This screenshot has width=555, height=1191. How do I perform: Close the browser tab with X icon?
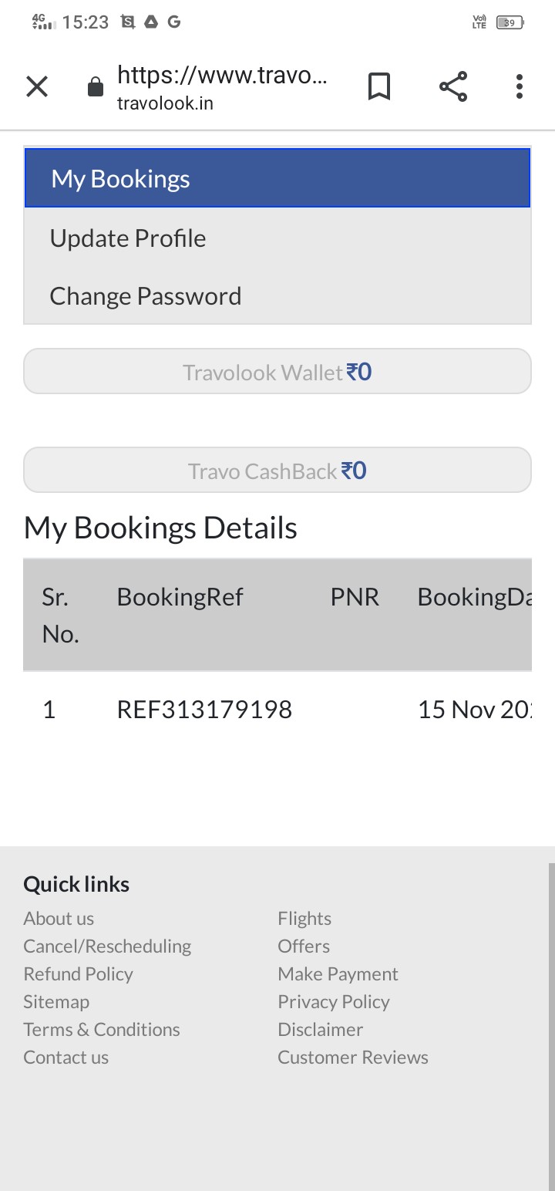pos(37,87)
